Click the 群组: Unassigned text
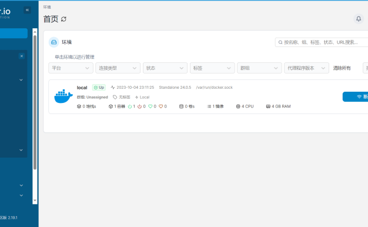 click(x=92, y=97)
